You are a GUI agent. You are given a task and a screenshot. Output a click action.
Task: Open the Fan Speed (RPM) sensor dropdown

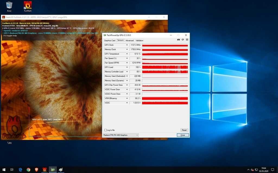[x=127, y=63]
